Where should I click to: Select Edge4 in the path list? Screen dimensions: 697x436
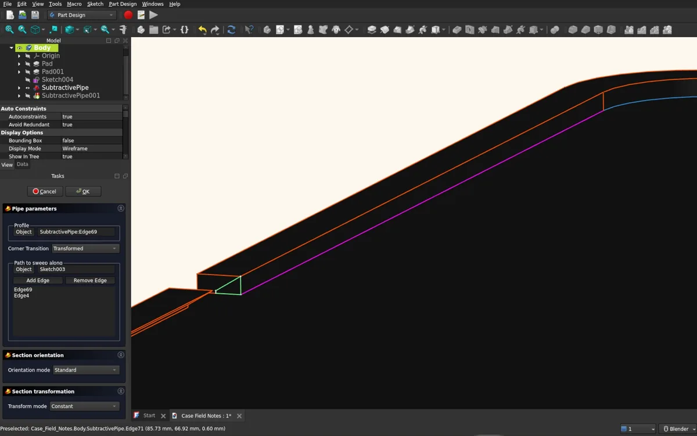[21, 296]
